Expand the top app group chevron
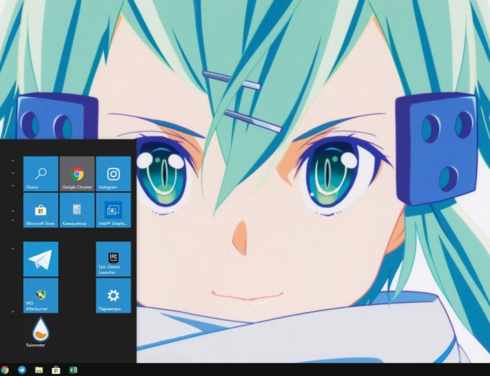The height and width of the screenshot is (376, 490). 13,160
